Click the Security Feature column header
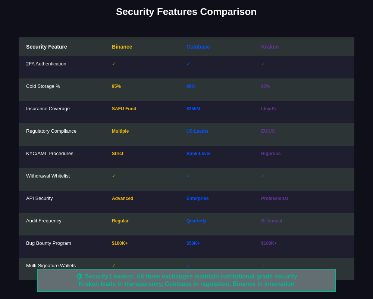Image resolution: width=373 pixels, height=299 pixels. (x=47, y=47)
